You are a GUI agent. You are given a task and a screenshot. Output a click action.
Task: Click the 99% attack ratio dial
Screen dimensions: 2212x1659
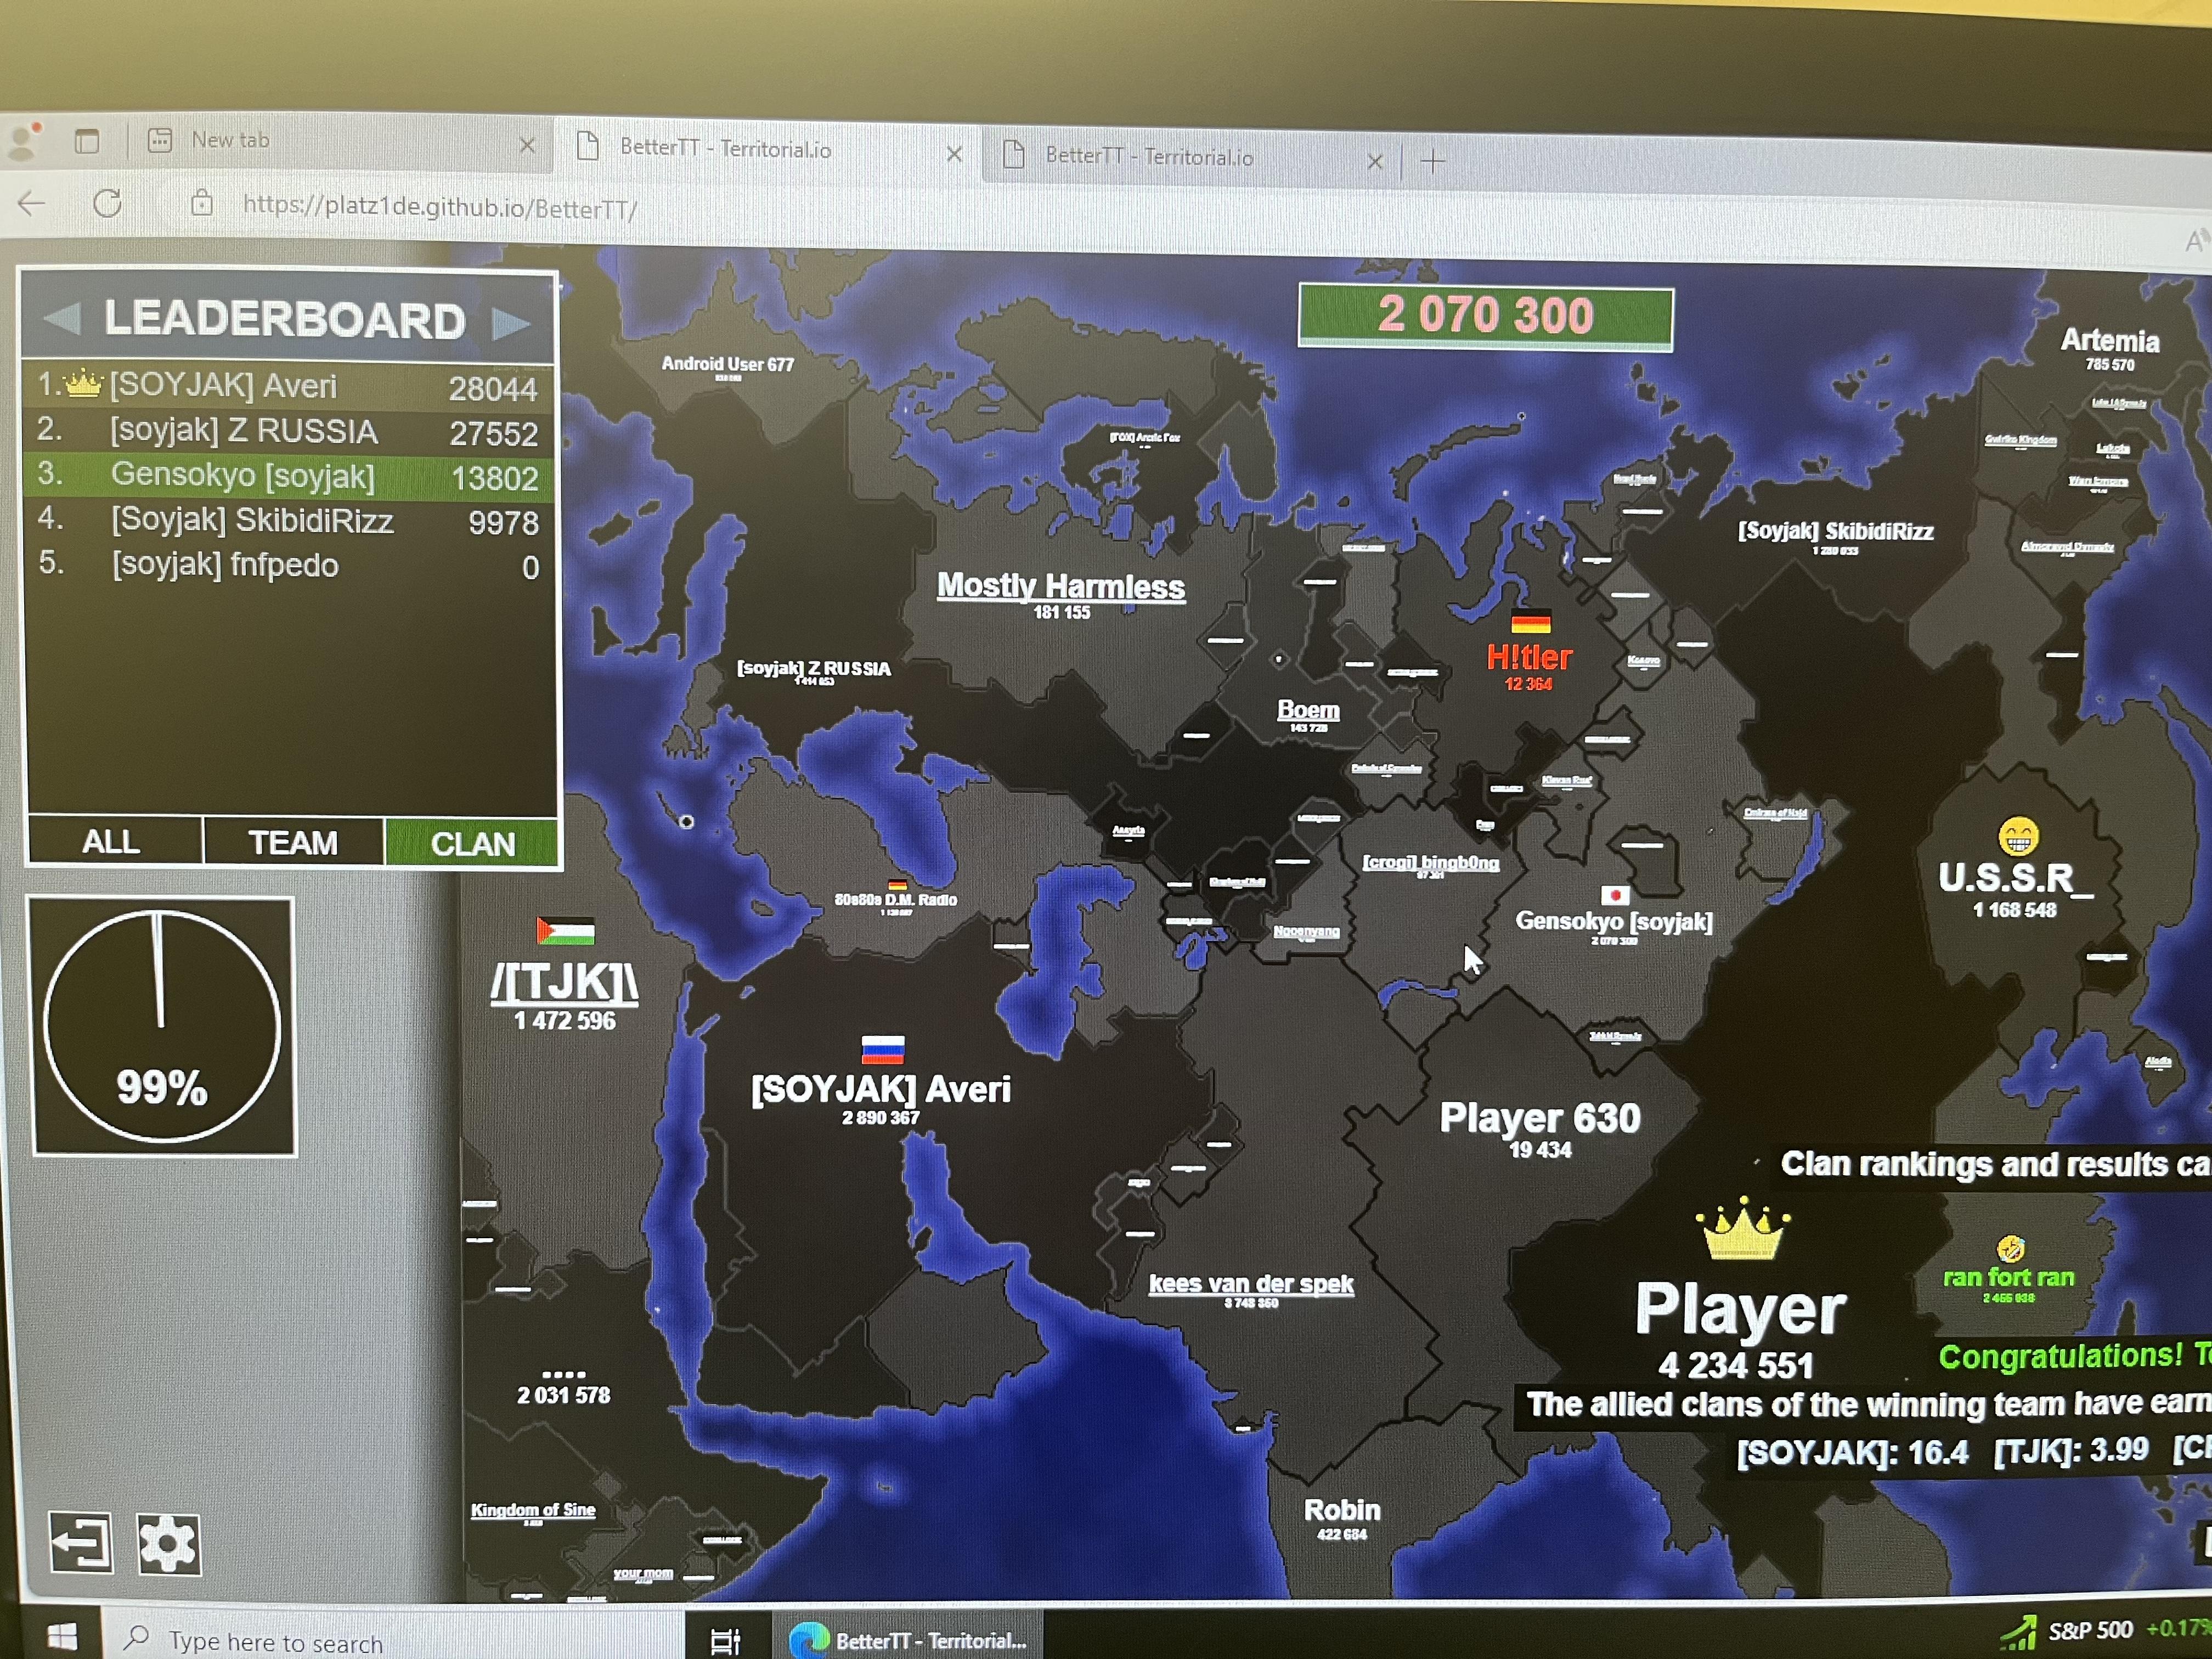click(163, 1026)
